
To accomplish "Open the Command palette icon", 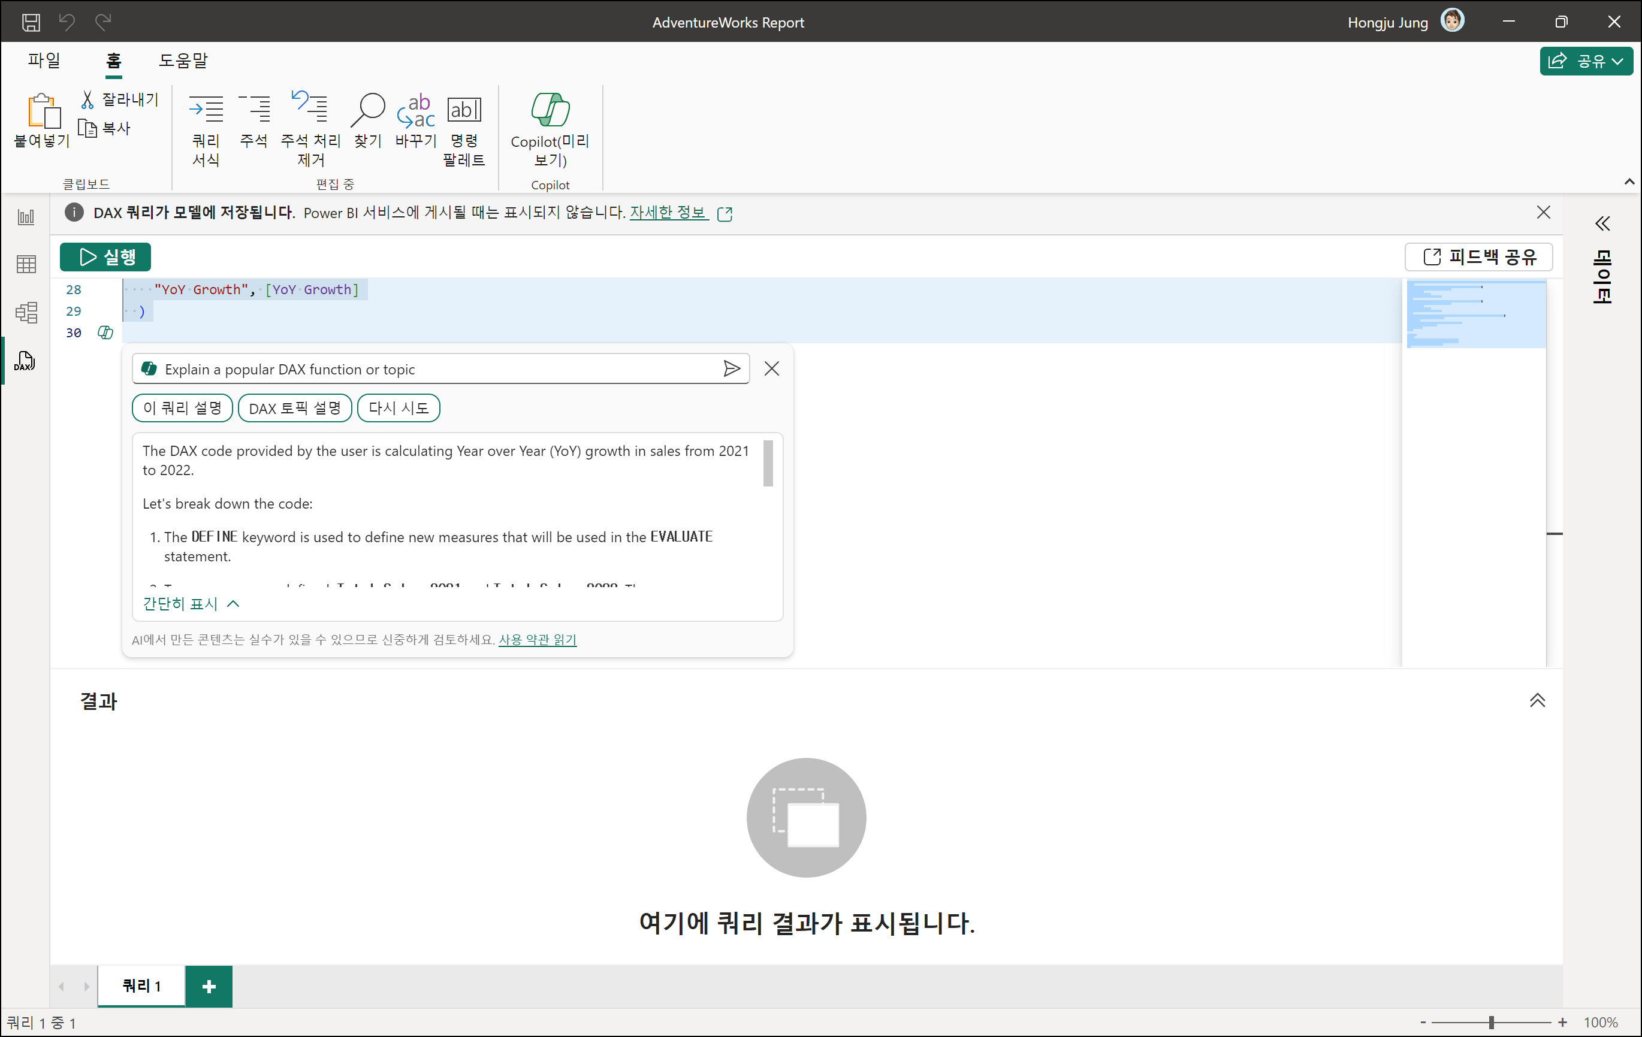I will 464,129.
